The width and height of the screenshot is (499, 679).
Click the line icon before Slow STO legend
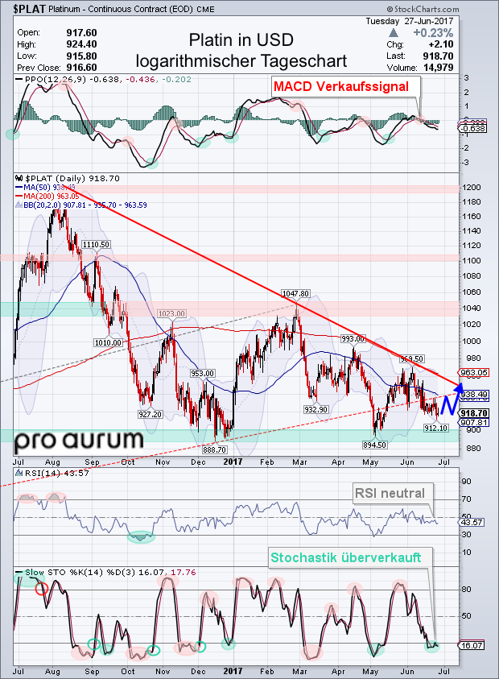(x=19, y=573)
